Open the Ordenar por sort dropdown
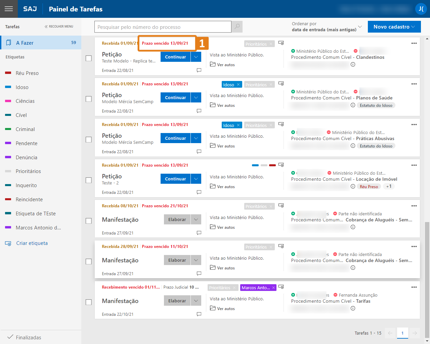430x344 pixels. (327, 27)
